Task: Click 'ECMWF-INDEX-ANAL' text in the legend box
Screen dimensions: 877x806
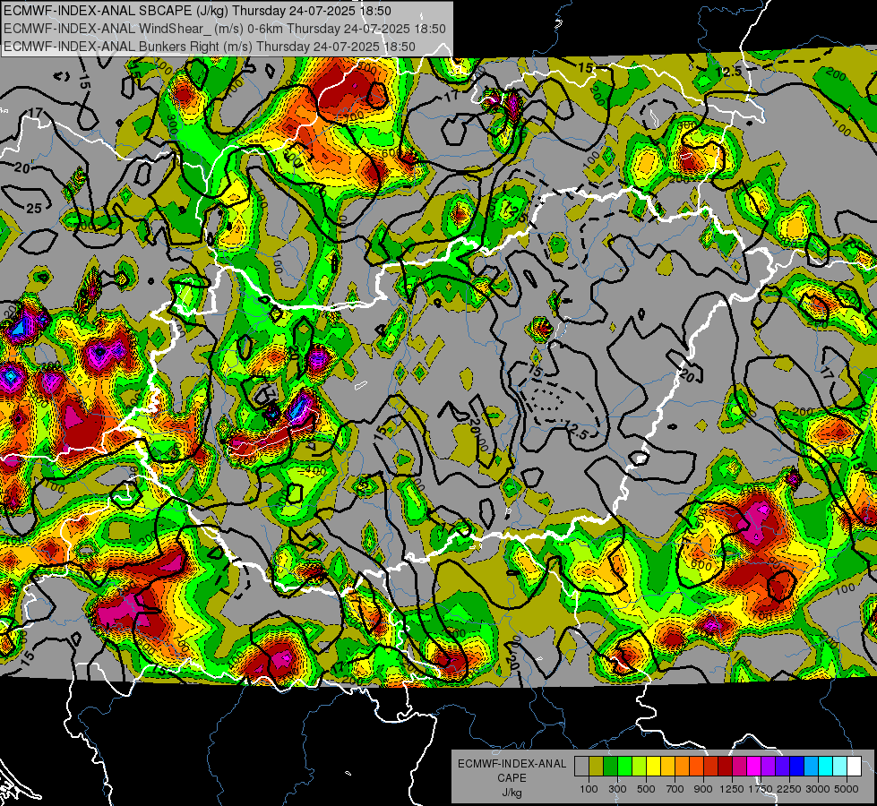Action: [x=512, y=764]
